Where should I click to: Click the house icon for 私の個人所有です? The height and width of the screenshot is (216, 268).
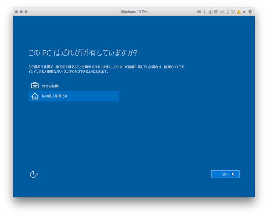click(35, 96)
